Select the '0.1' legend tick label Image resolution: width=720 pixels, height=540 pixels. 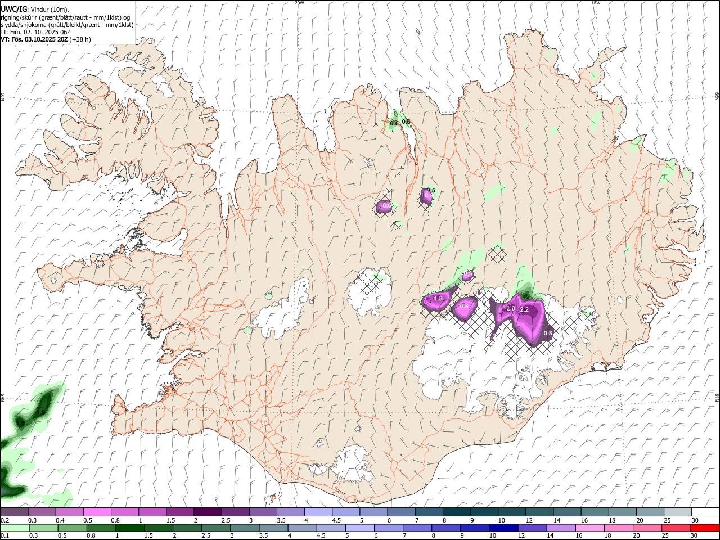tap(4, 536)
